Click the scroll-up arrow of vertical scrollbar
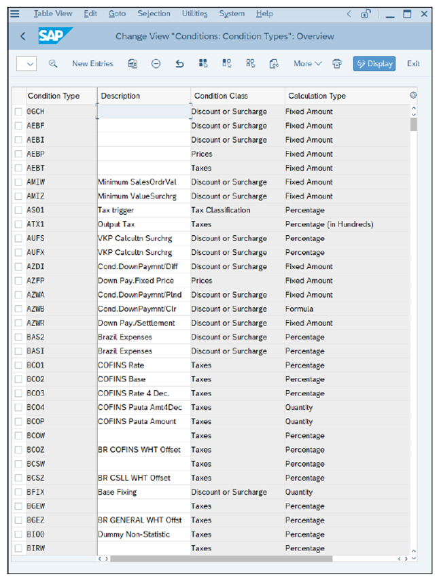The image size is (439, 581). pyautogui.click(x=414, y=109)
